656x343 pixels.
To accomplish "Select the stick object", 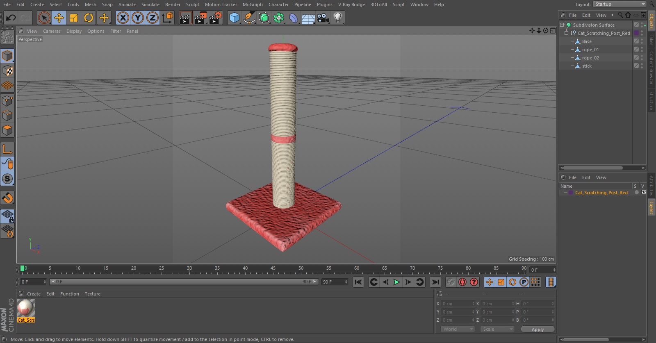I will click(587, 66).
